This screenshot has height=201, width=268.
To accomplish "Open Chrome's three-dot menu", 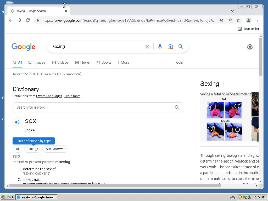I will click(257, 20).
